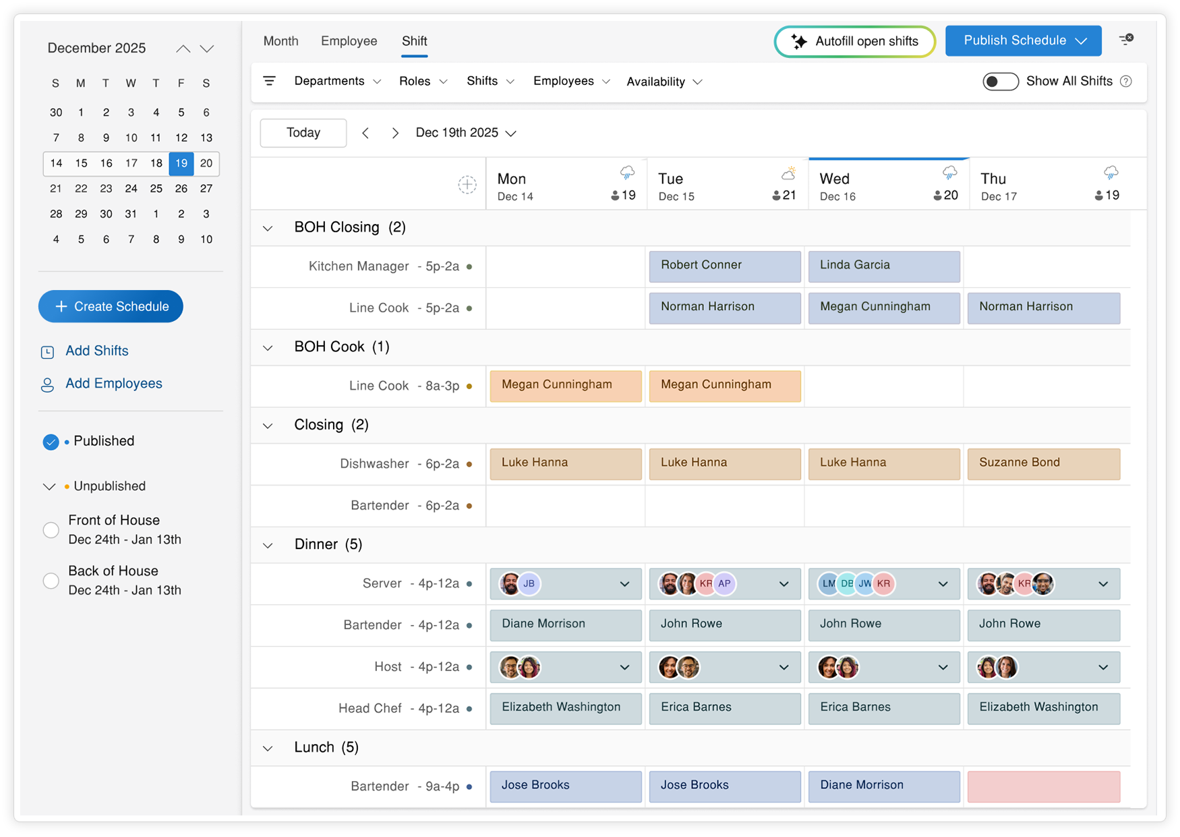The image size is (1180, 837).
Task: Click the LM avatar in Wednesday Server shift
Action: click(x=828, y=584)
